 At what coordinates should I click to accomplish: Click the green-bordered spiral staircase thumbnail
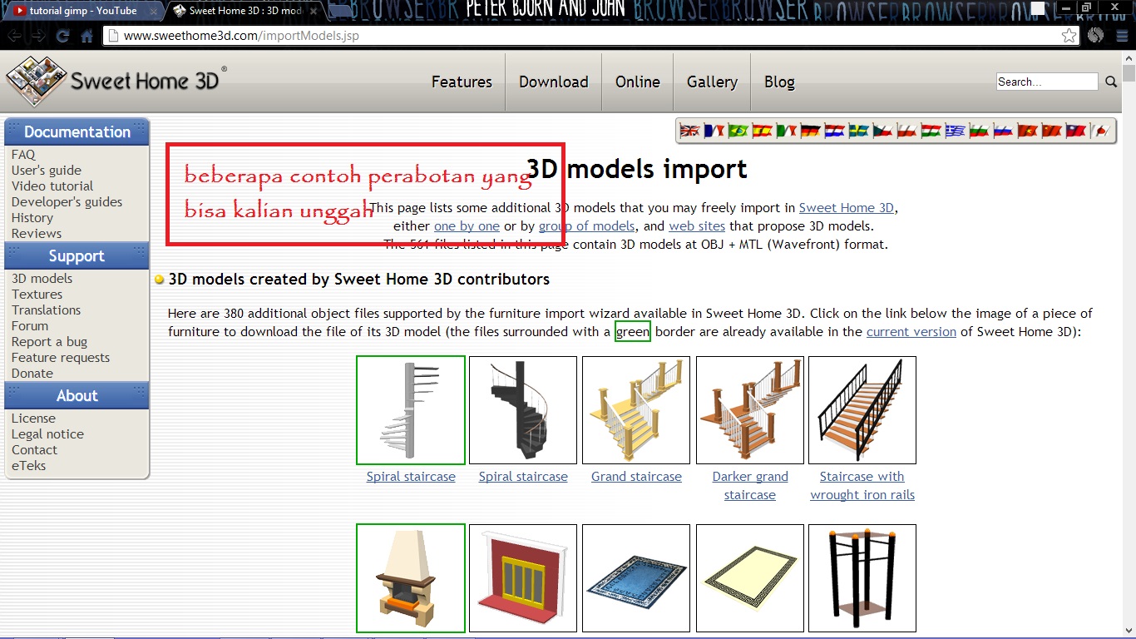(411, 410)
